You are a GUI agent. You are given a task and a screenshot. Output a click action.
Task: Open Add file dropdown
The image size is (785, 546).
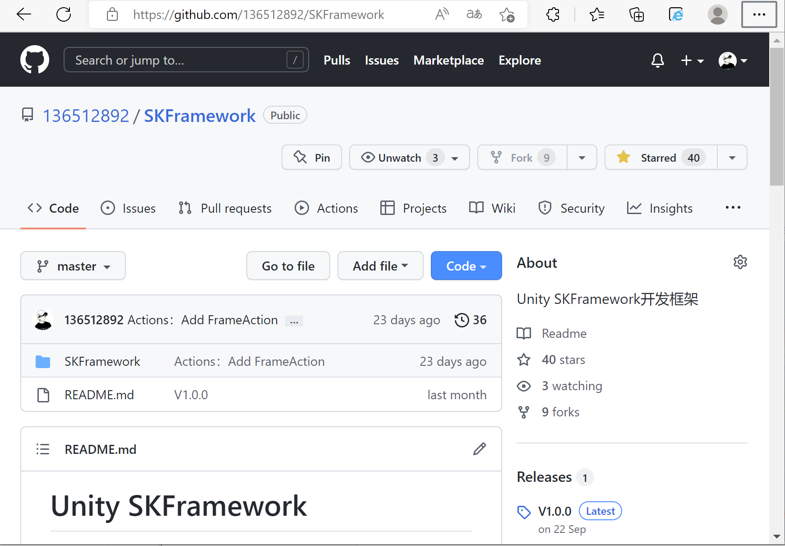[380, 266]
